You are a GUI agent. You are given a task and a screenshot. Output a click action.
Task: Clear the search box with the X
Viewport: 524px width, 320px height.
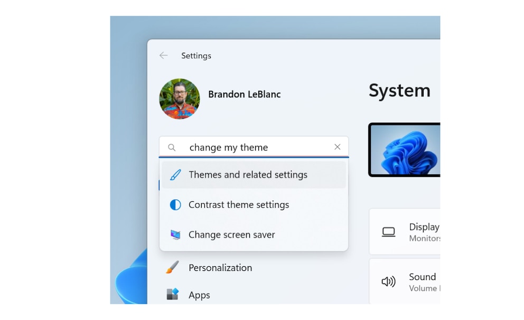click(338, 147)
